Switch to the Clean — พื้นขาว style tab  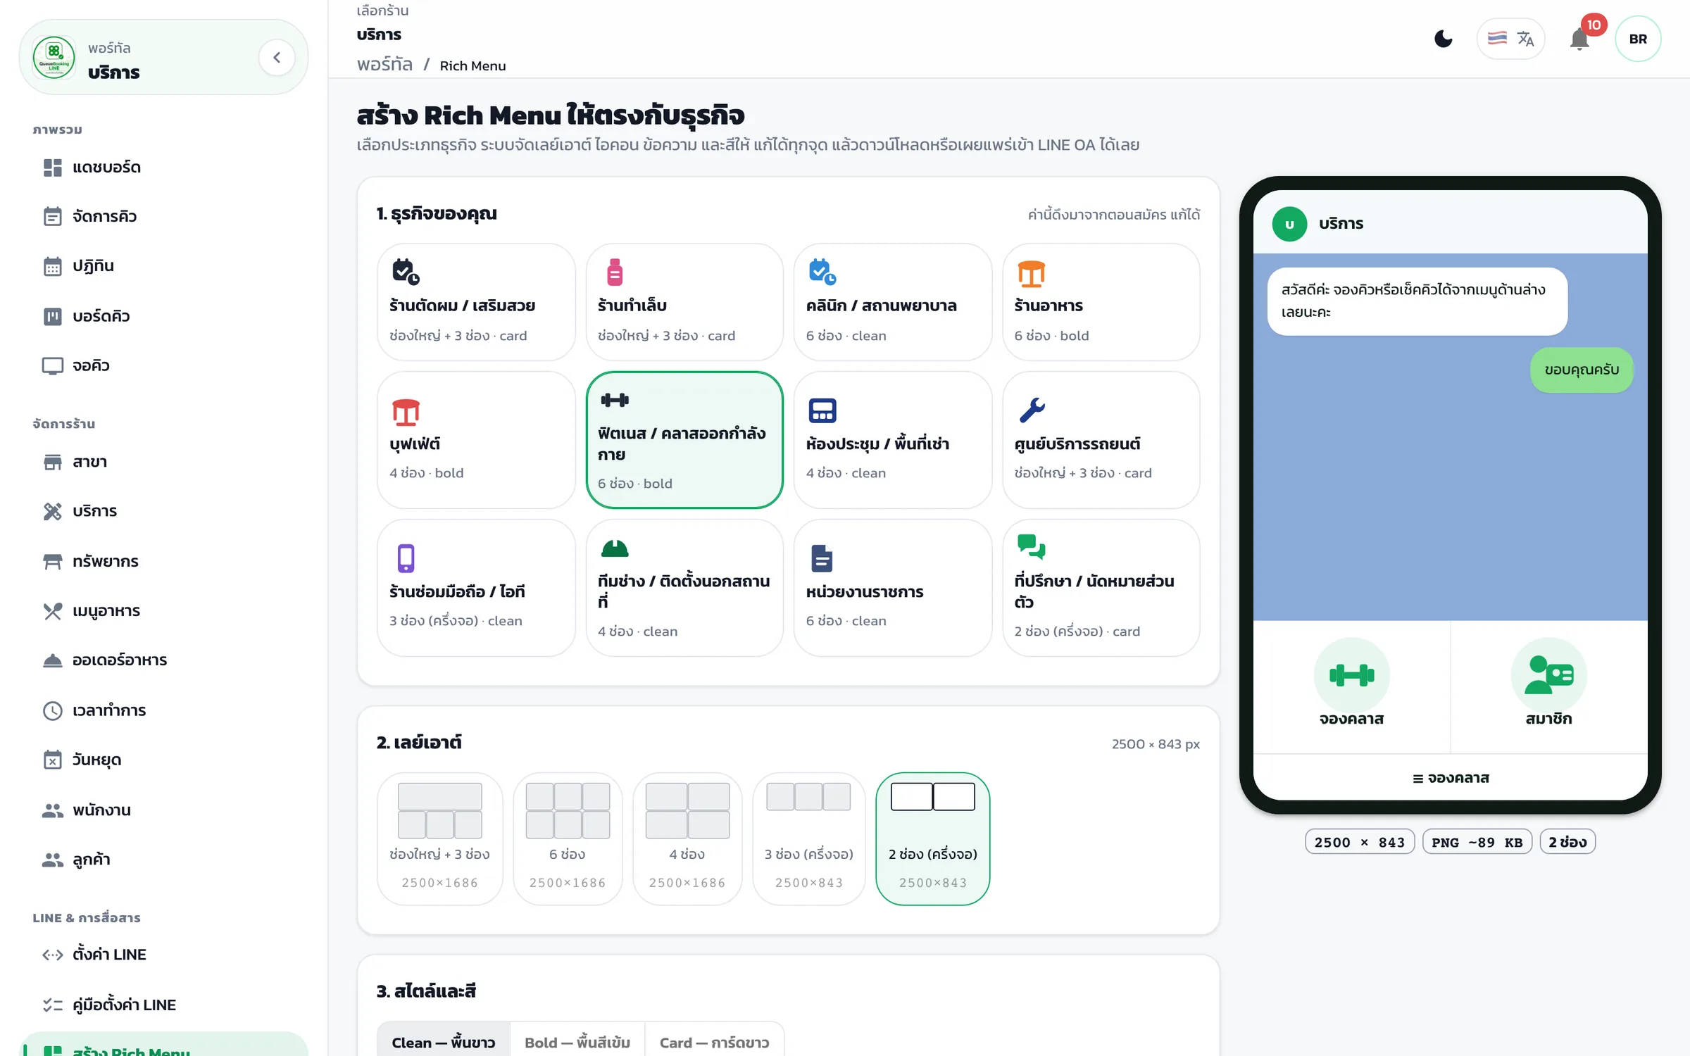[x=444, y=1042]
